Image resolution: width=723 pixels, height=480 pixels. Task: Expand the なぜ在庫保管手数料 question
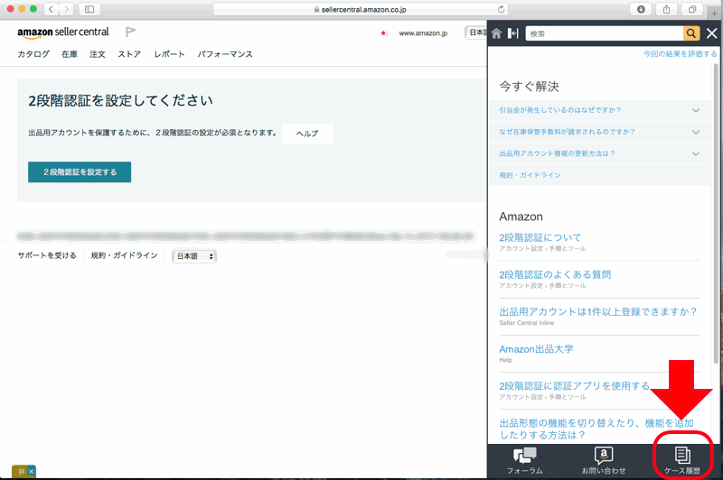point(695,132)
